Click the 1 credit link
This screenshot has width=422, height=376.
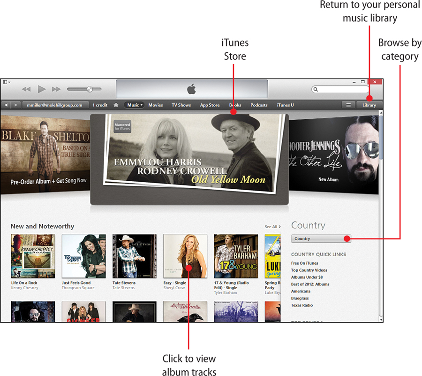click(x=100, y=105)
